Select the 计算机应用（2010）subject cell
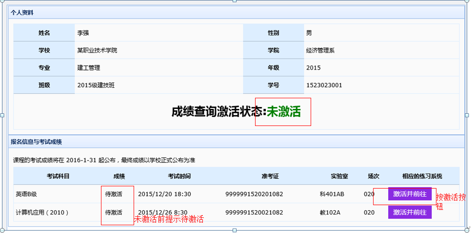 click(x=42, y=212)
